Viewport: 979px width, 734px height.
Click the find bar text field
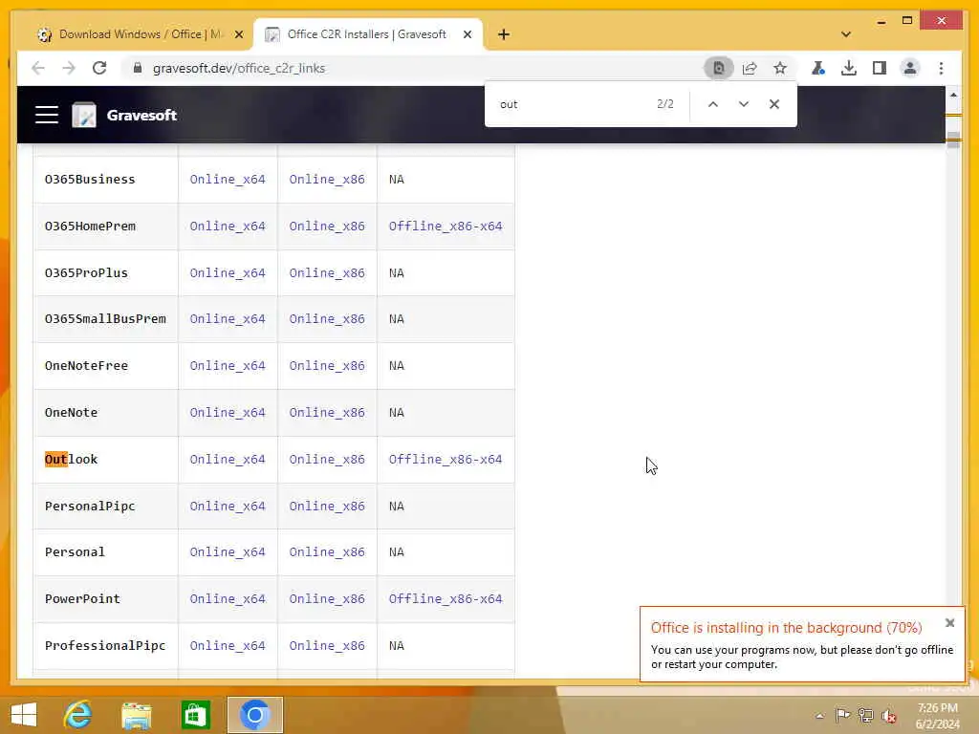click(x=572, y=104)
